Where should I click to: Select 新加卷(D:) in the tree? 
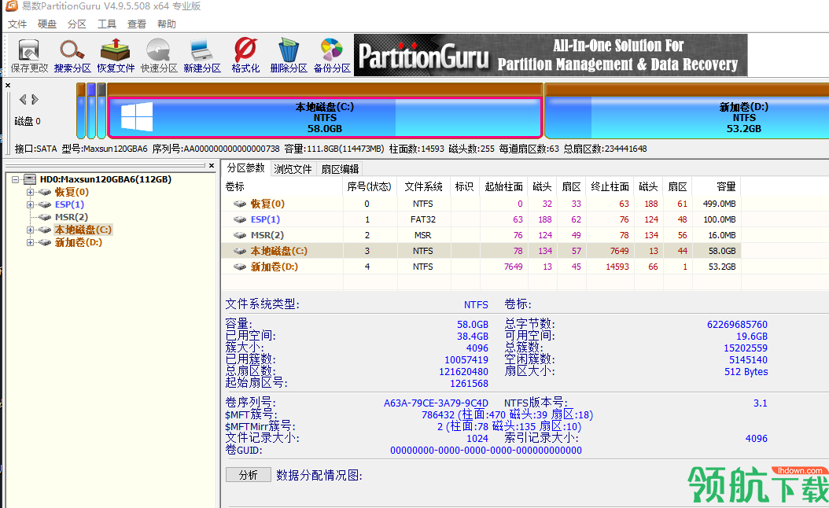[x=78, y=243]
